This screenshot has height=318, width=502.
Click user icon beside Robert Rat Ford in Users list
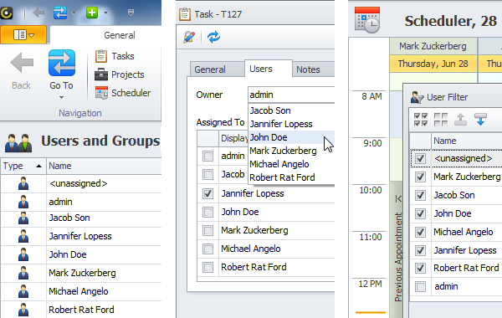(x=23, y=310)
